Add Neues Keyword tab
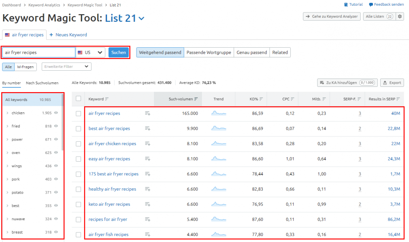Viewport: 409px width, 242px height. coord(68,35)
